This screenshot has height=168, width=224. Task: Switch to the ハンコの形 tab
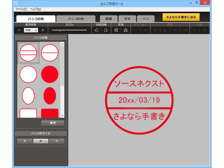[x=36, y=19]
